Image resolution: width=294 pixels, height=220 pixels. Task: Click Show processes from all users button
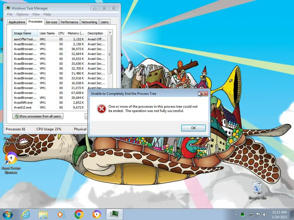click(x=38, y=116)
